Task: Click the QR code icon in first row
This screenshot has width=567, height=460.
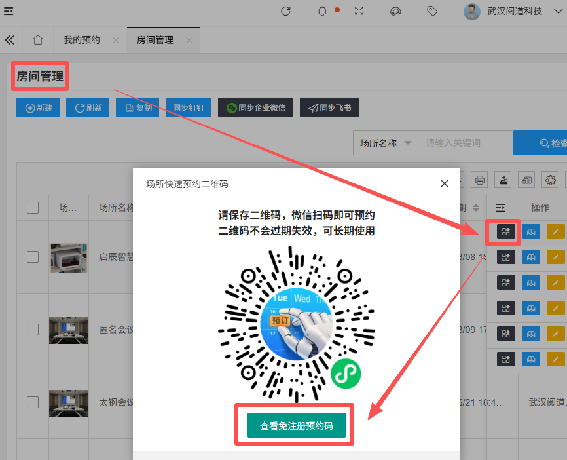Action: (x=505, y=231)
